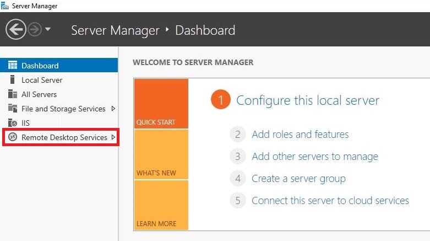Viewport: 430px width, 241px height.
Task: Expand the File and Storage Services arrow
Action: (113, 109)
